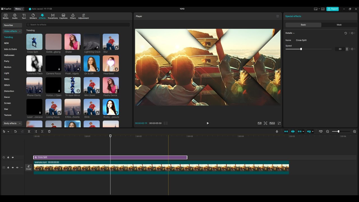Open the Transitions panel

(52, 16)
